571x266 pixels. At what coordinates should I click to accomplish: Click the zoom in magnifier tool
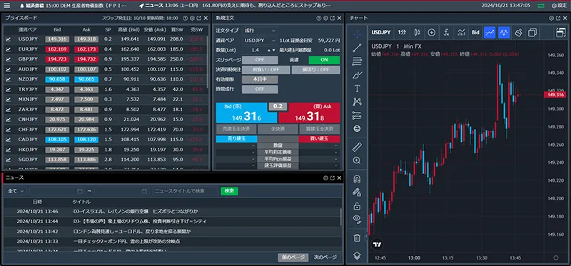(x=358, y=160)
